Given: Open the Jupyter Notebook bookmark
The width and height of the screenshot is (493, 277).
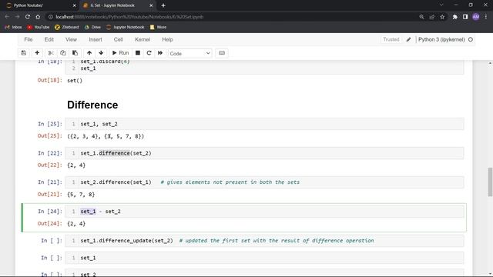Looking at the screenshot, I should pyautogui.click(x=125, y=28).
